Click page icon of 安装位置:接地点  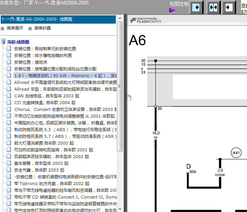pos(9,62)
